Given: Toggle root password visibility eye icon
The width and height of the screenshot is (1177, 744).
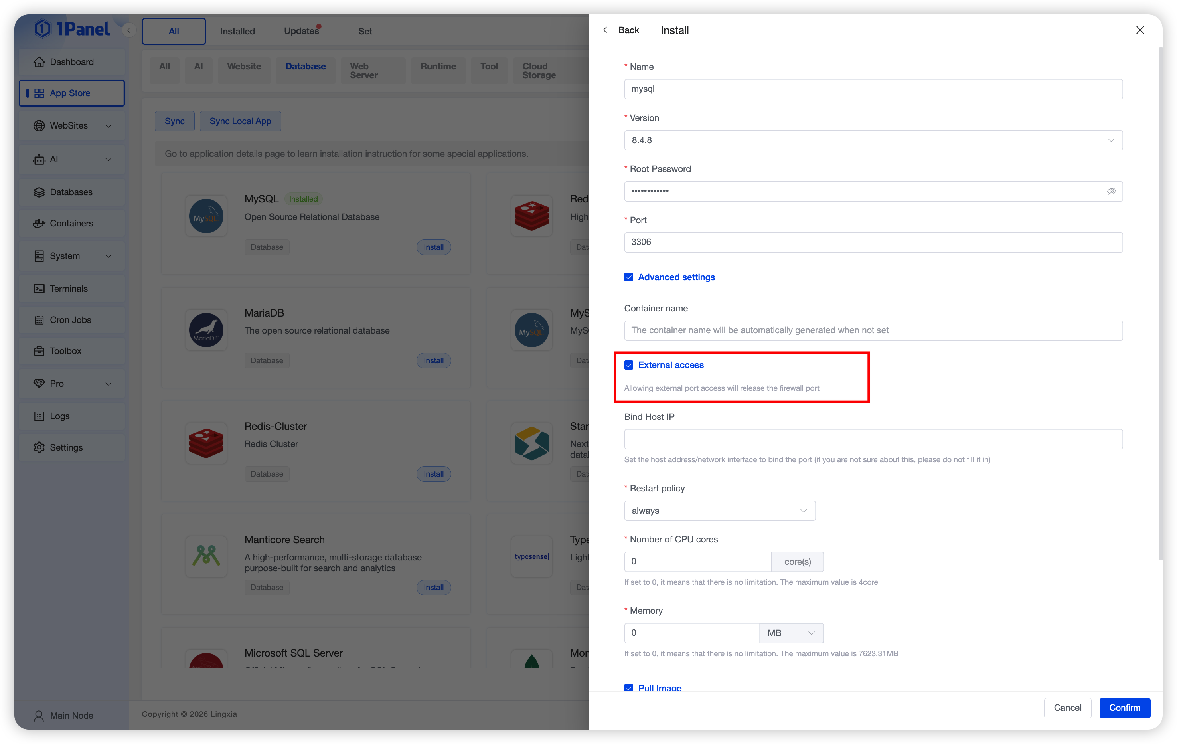Looking at the screenshot, I should [1111, 191].
